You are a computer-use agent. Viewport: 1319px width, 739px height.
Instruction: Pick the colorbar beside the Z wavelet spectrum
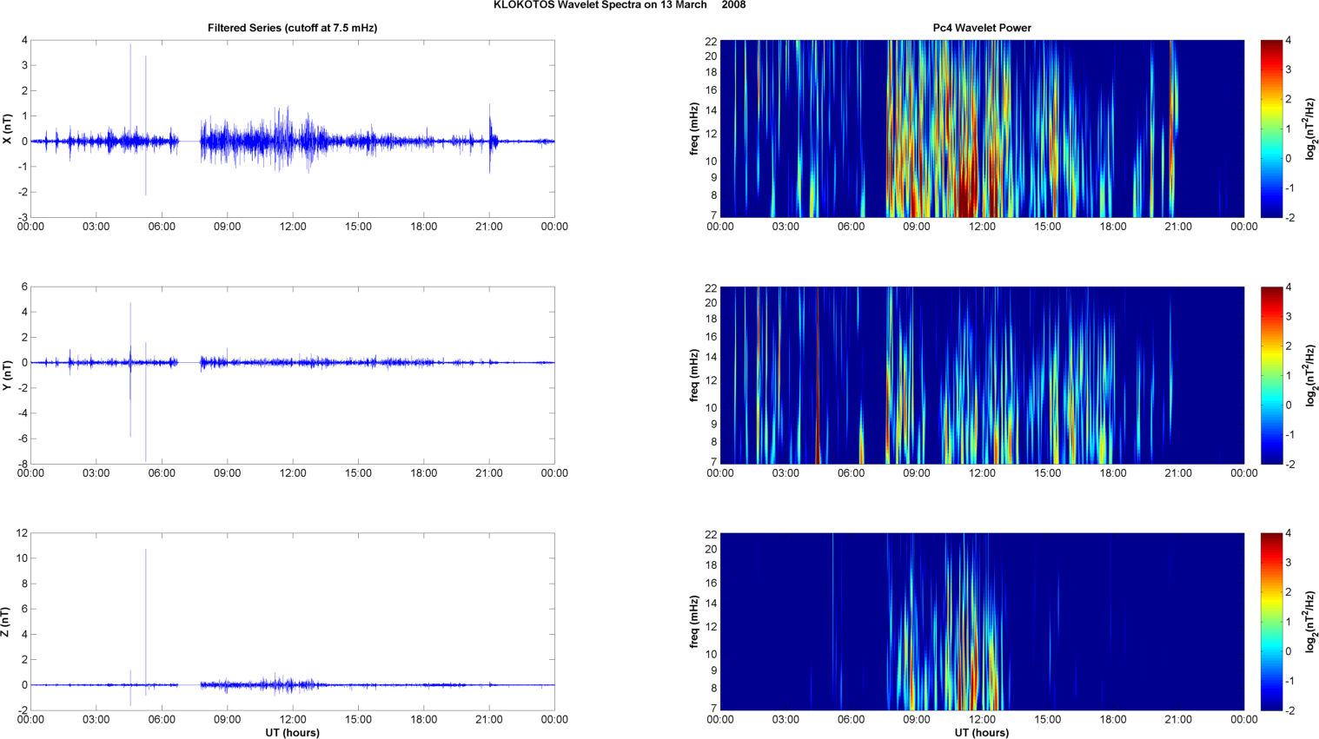coord(1271,622)
